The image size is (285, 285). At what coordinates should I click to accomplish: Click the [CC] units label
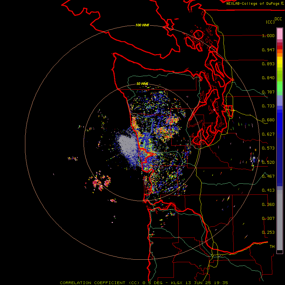point(270,22)
